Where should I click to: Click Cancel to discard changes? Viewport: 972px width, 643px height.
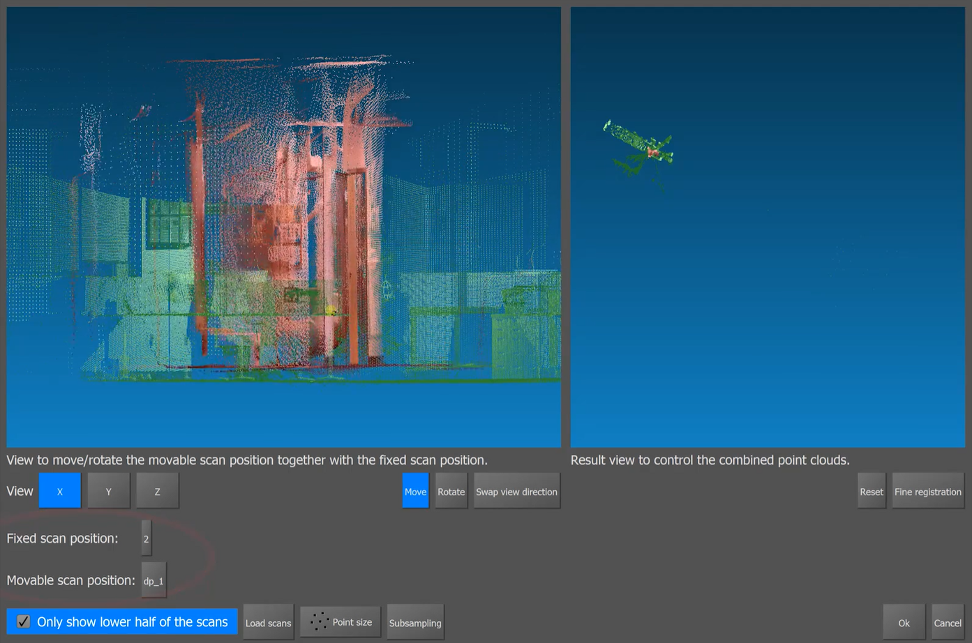(948, 622)
